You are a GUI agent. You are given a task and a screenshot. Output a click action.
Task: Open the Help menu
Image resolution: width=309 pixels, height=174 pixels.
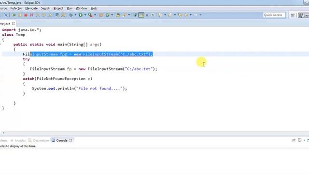coord(94,8)
